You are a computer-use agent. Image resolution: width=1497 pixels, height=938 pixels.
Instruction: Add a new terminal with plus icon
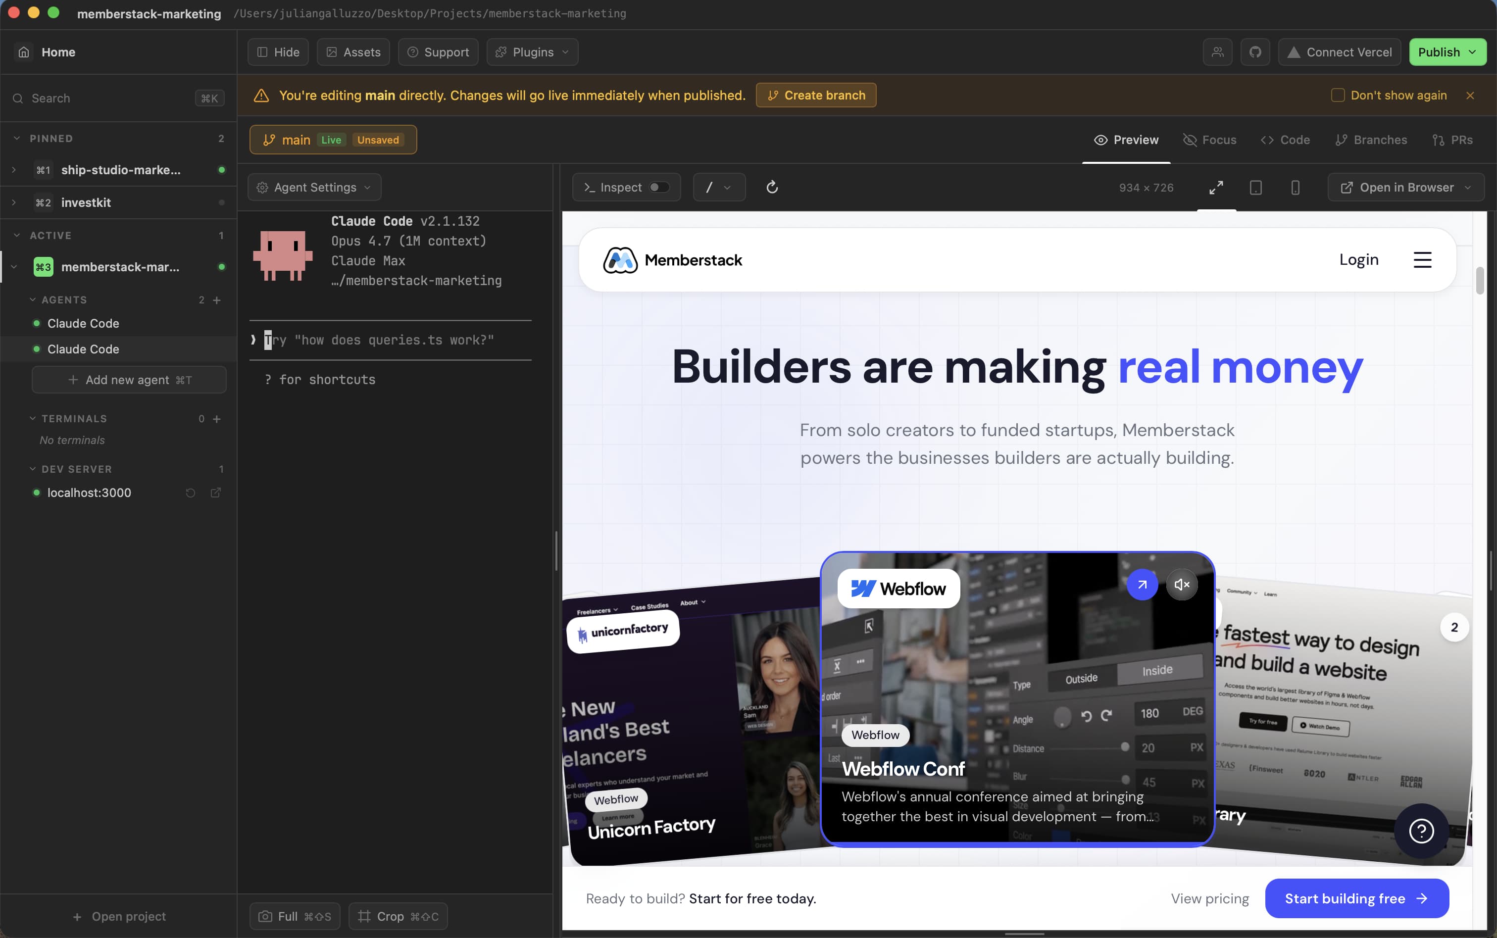coord(217,419)
